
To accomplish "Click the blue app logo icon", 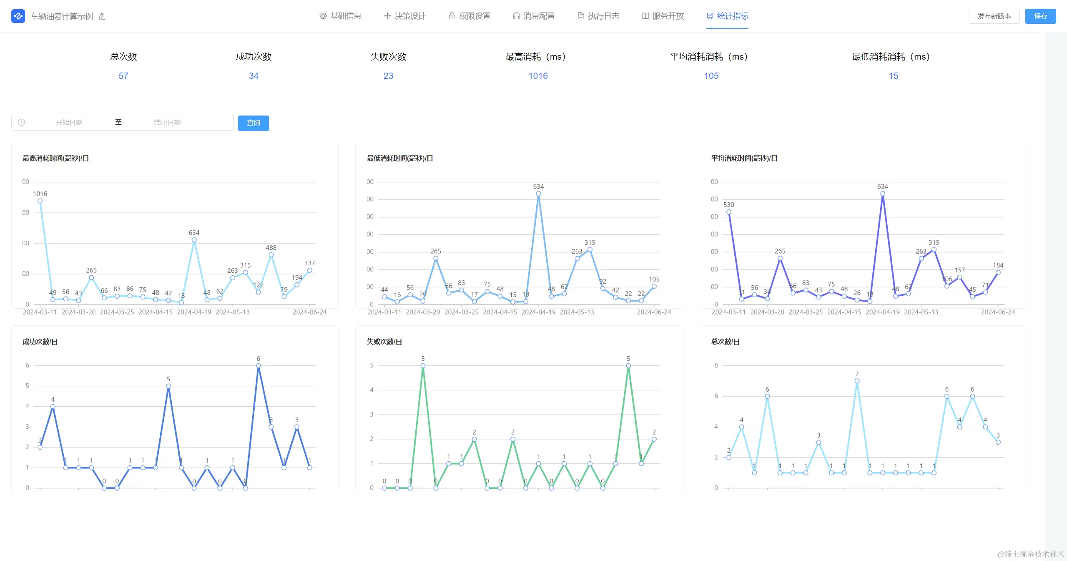I will pyautogui.click(x=18, y=16).
